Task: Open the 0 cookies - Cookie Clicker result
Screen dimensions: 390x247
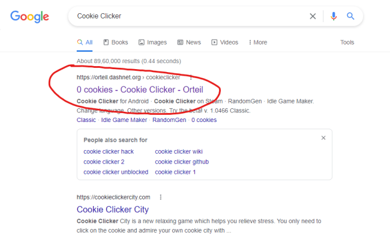Action: (x=139, y=89)
